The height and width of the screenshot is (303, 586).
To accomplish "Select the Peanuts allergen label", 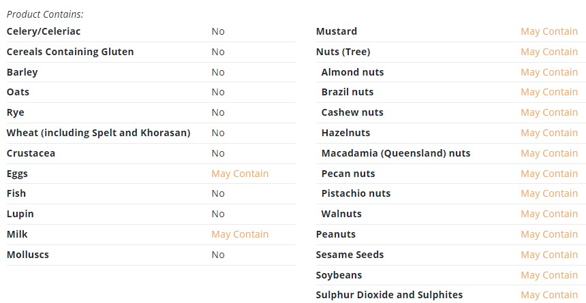I will point(336,234).
